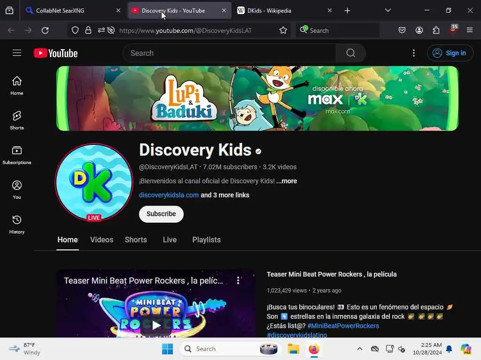Go to the YouTube logo home page
The width and height of the screenshot is (481, 360).
pyautogui.click(x=55, y=53)
